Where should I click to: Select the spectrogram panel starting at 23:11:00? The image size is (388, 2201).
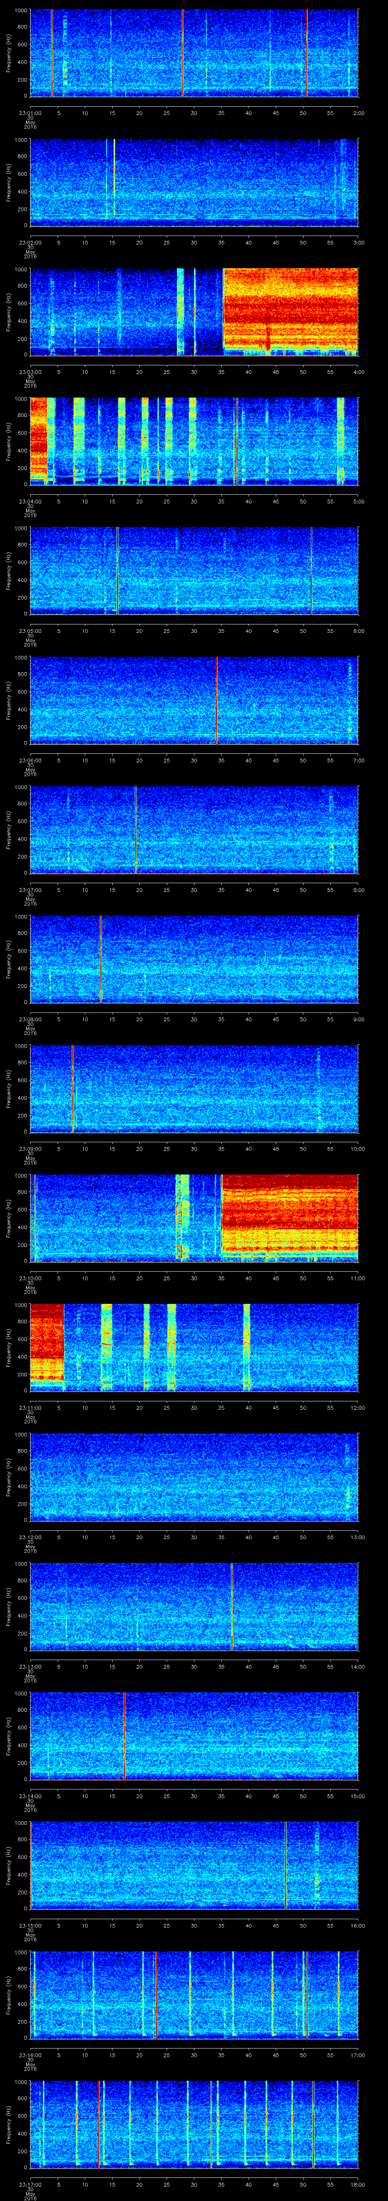tap(194, 1347)
